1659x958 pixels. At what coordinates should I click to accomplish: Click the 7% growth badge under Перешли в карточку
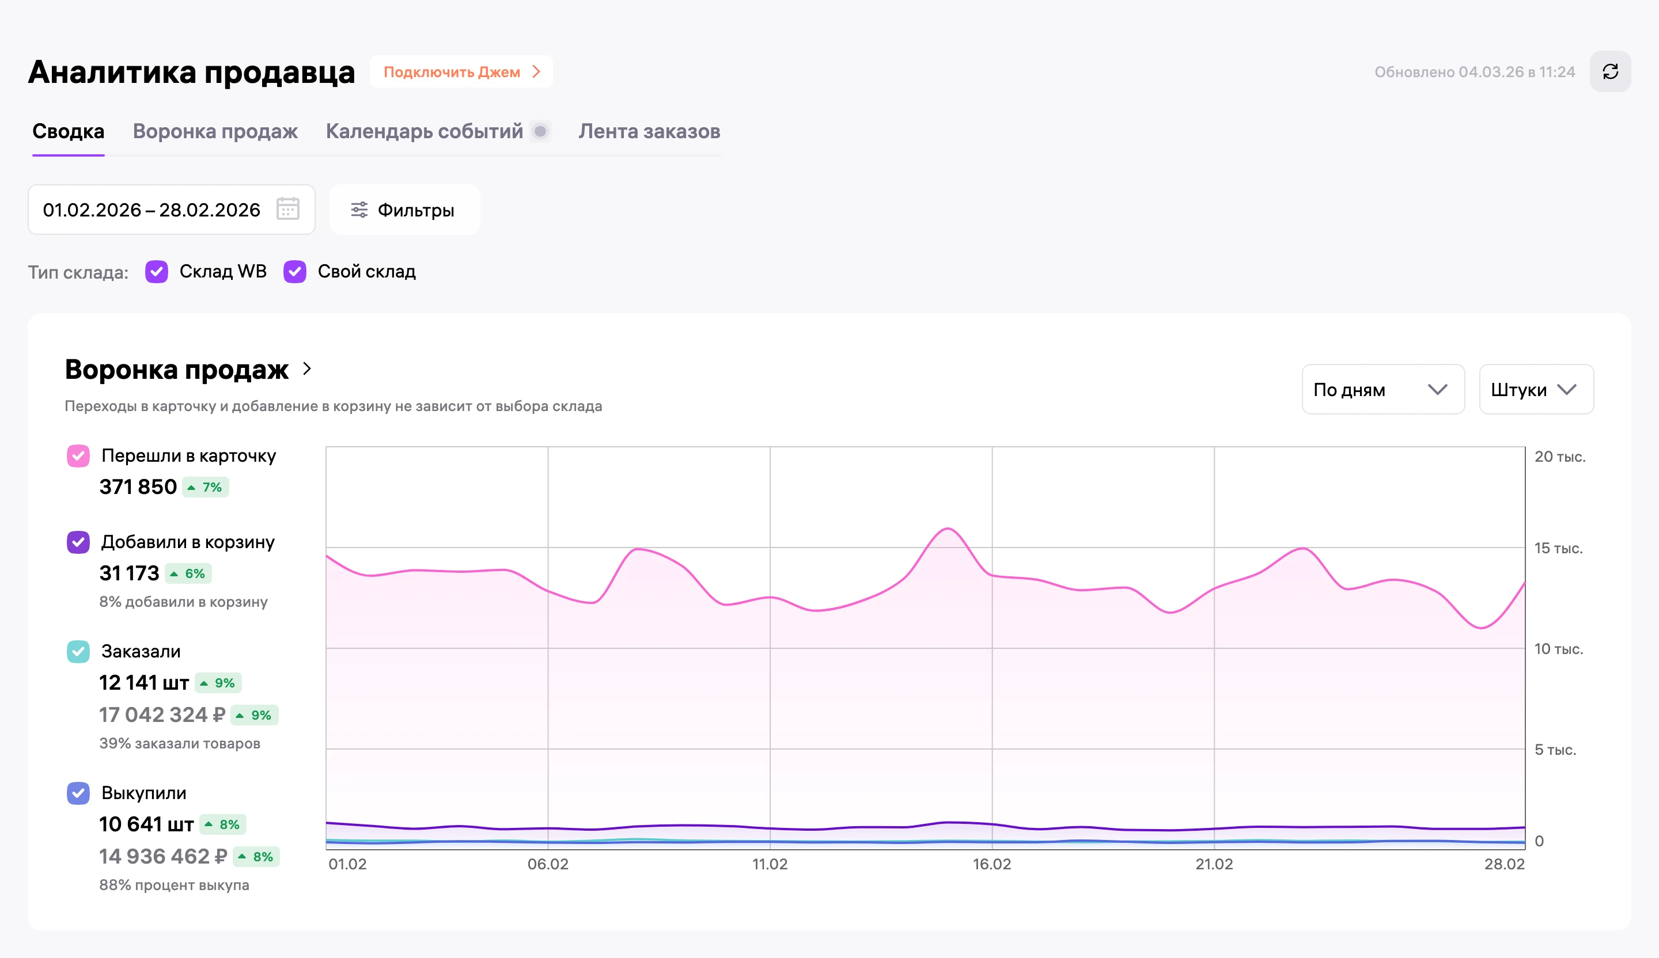[206, 488]
